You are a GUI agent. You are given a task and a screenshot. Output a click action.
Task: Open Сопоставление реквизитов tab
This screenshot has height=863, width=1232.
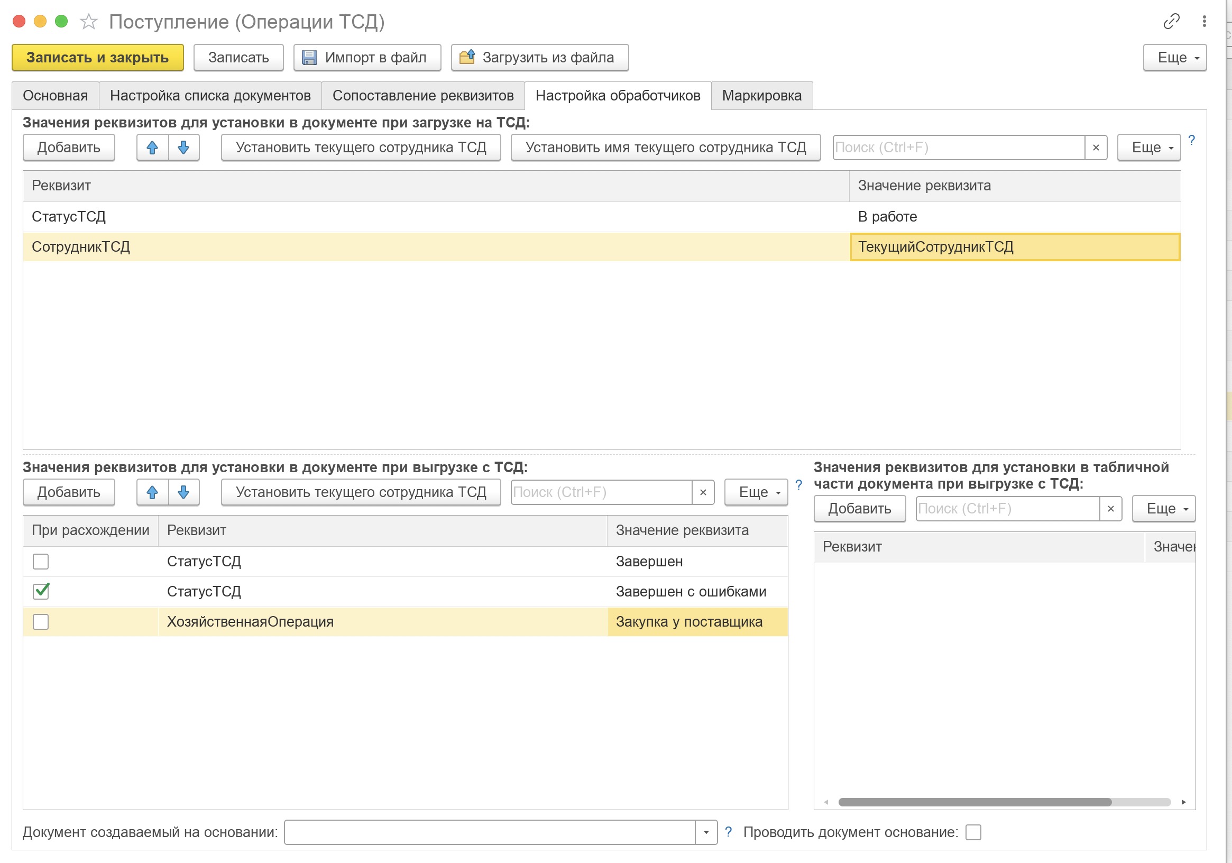423,96
